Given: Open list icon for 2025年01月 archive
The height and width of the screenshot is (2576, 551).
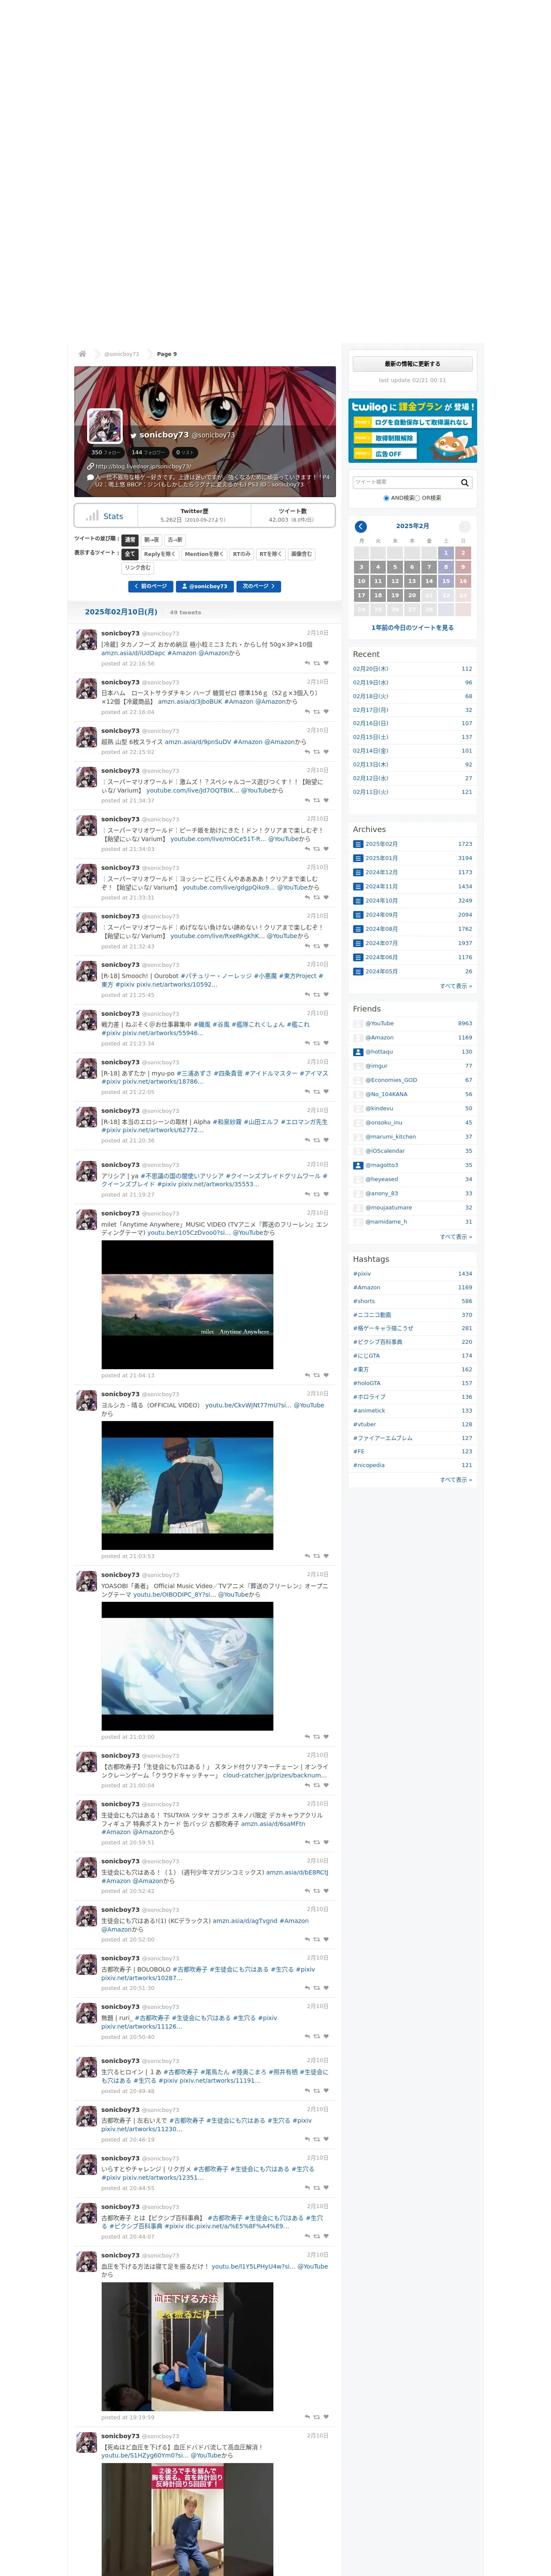Looking at the screenshot, I should tap(358, 858).
